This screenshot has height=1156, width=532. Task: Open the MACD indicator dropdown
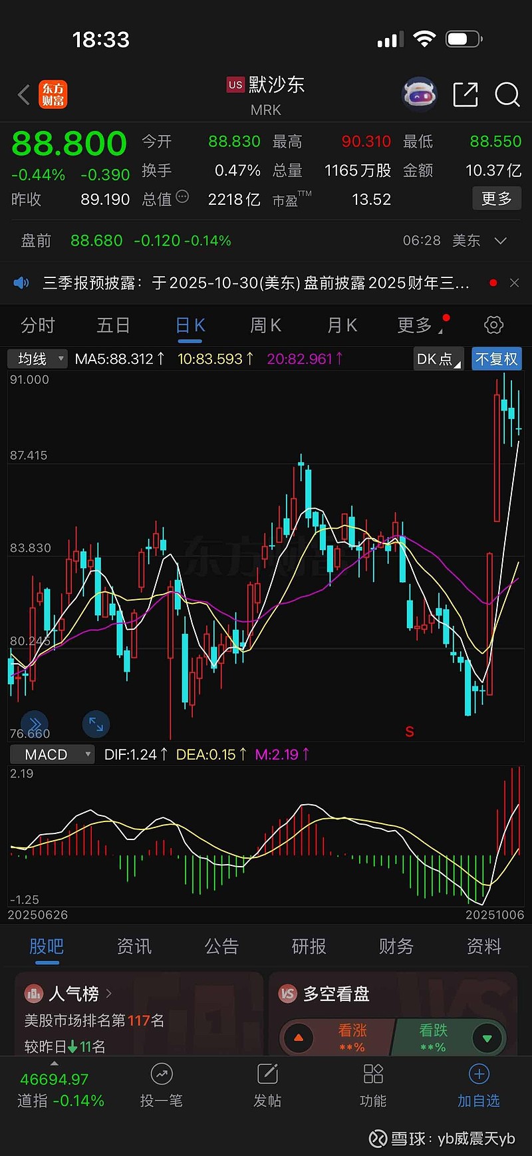point(52,754)
